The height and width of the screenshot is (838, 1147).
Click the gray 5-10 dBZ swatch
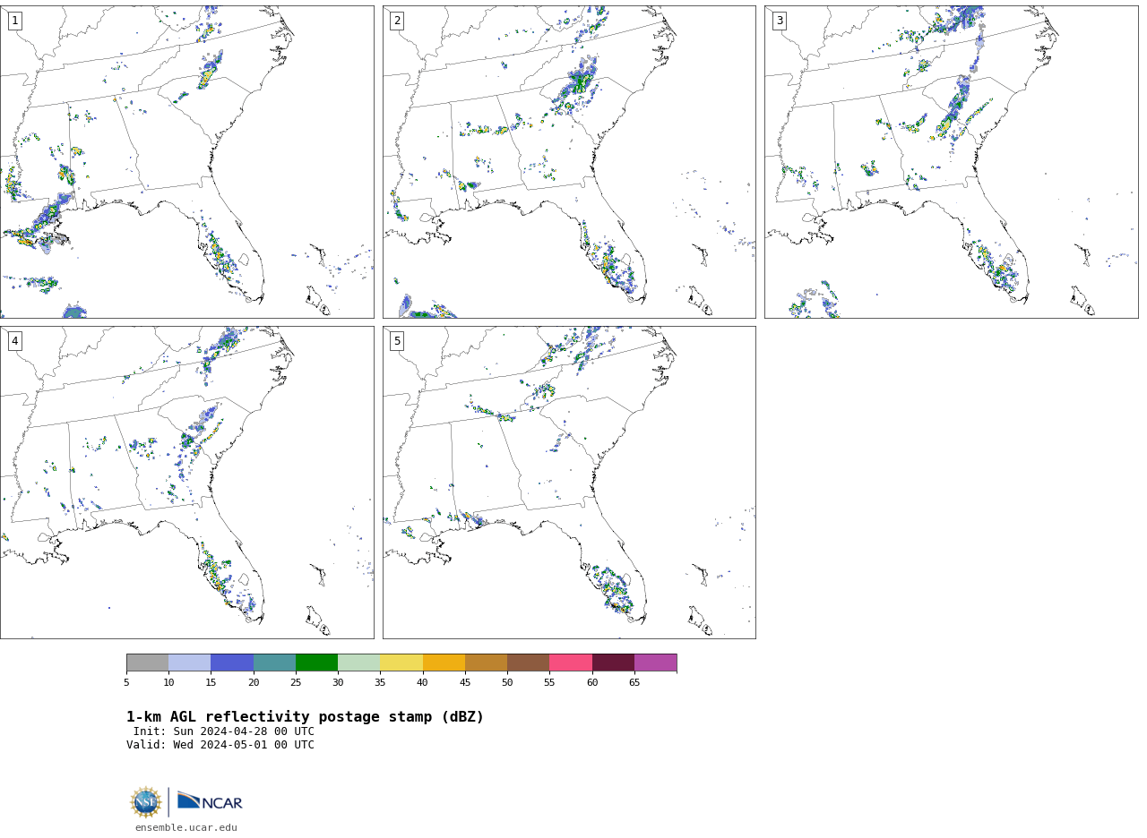click(147, 663)
